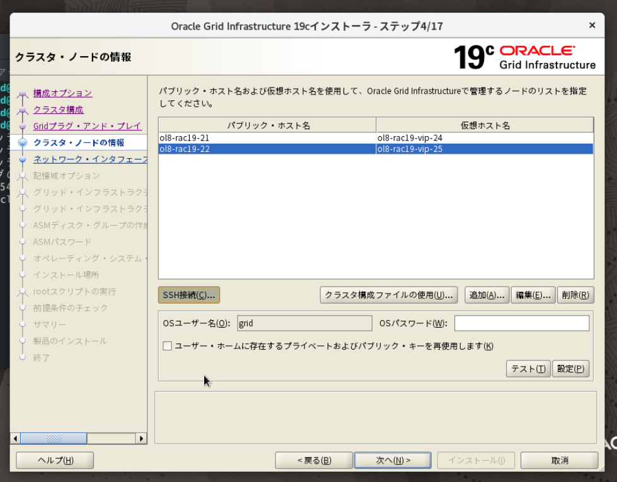
Task: Go back with 戻る(B) button
Action: click(314, 461)
